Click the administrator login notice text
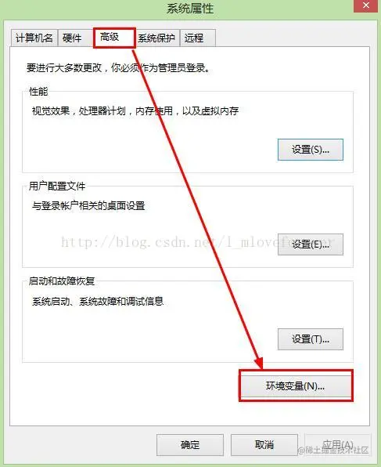This screenshot has width=381, height=467. pyautogui.click(x=118, y=68)
